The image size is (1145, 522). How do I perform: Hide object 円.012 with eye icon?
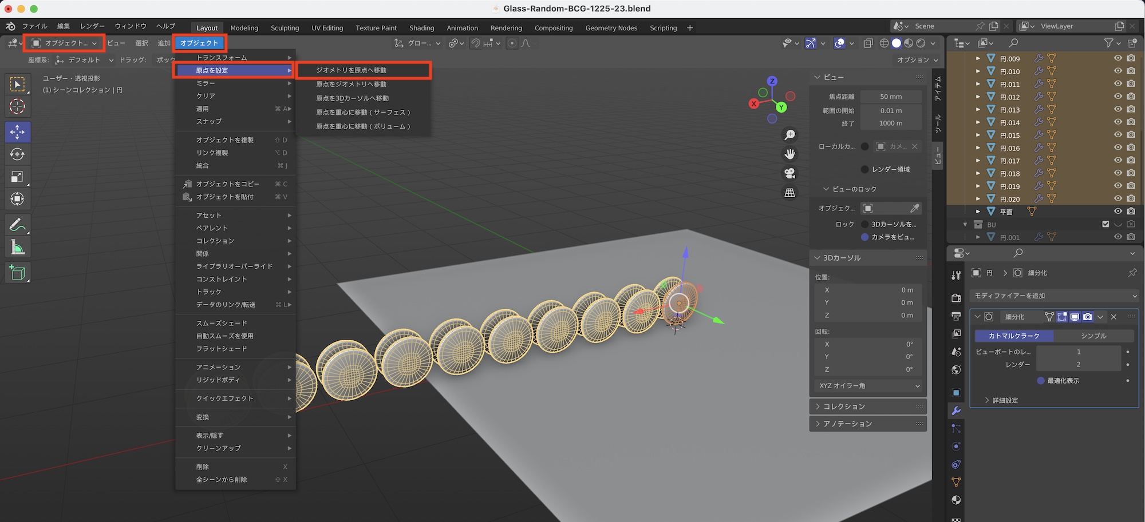tap(1118, 97)
